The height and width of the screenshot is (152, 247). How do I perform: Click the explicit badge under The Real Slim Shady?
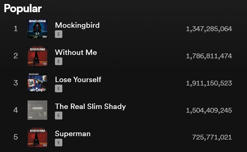pos(59,115)
